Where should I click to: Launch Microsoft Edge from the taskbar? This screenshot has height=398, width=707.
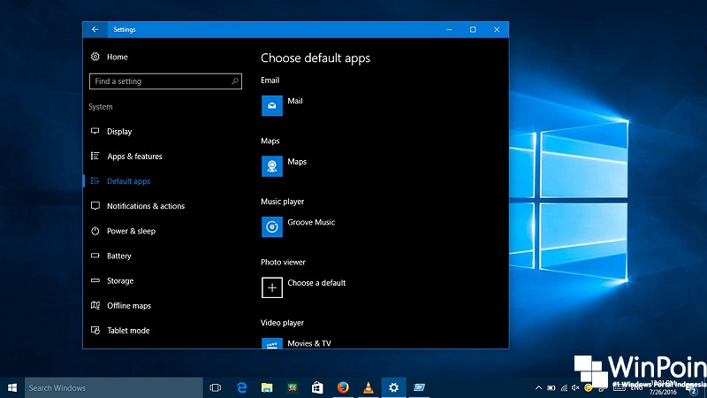(241, 387)
